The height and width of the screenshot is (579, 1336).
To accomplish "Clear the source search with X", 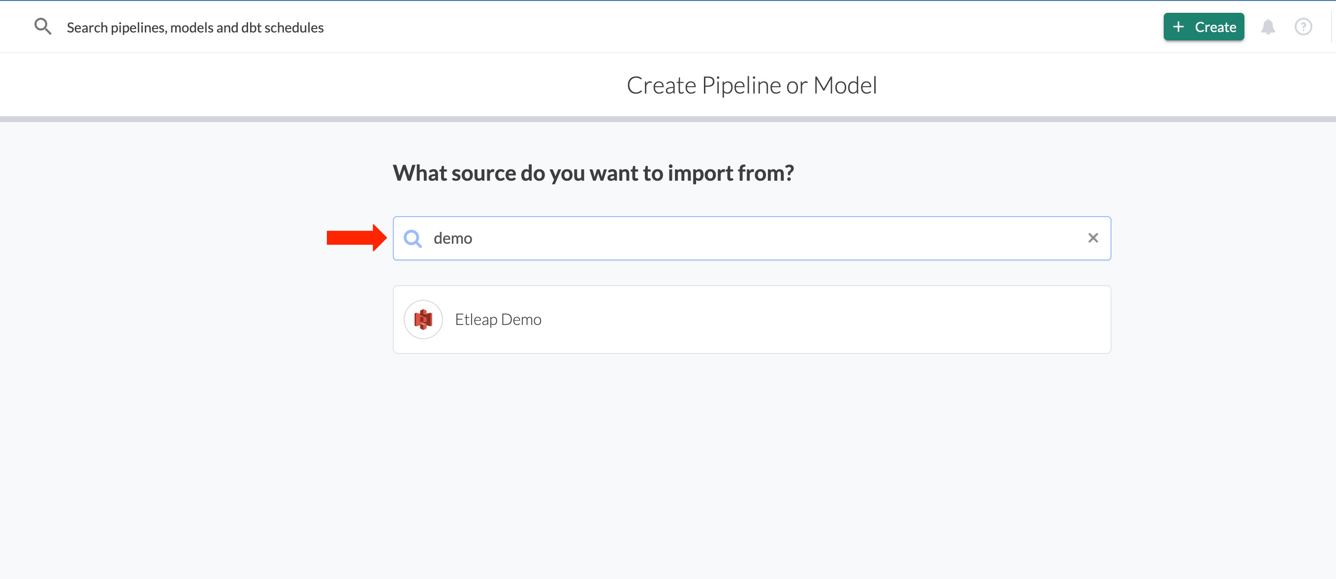I will click(1093, 238).
